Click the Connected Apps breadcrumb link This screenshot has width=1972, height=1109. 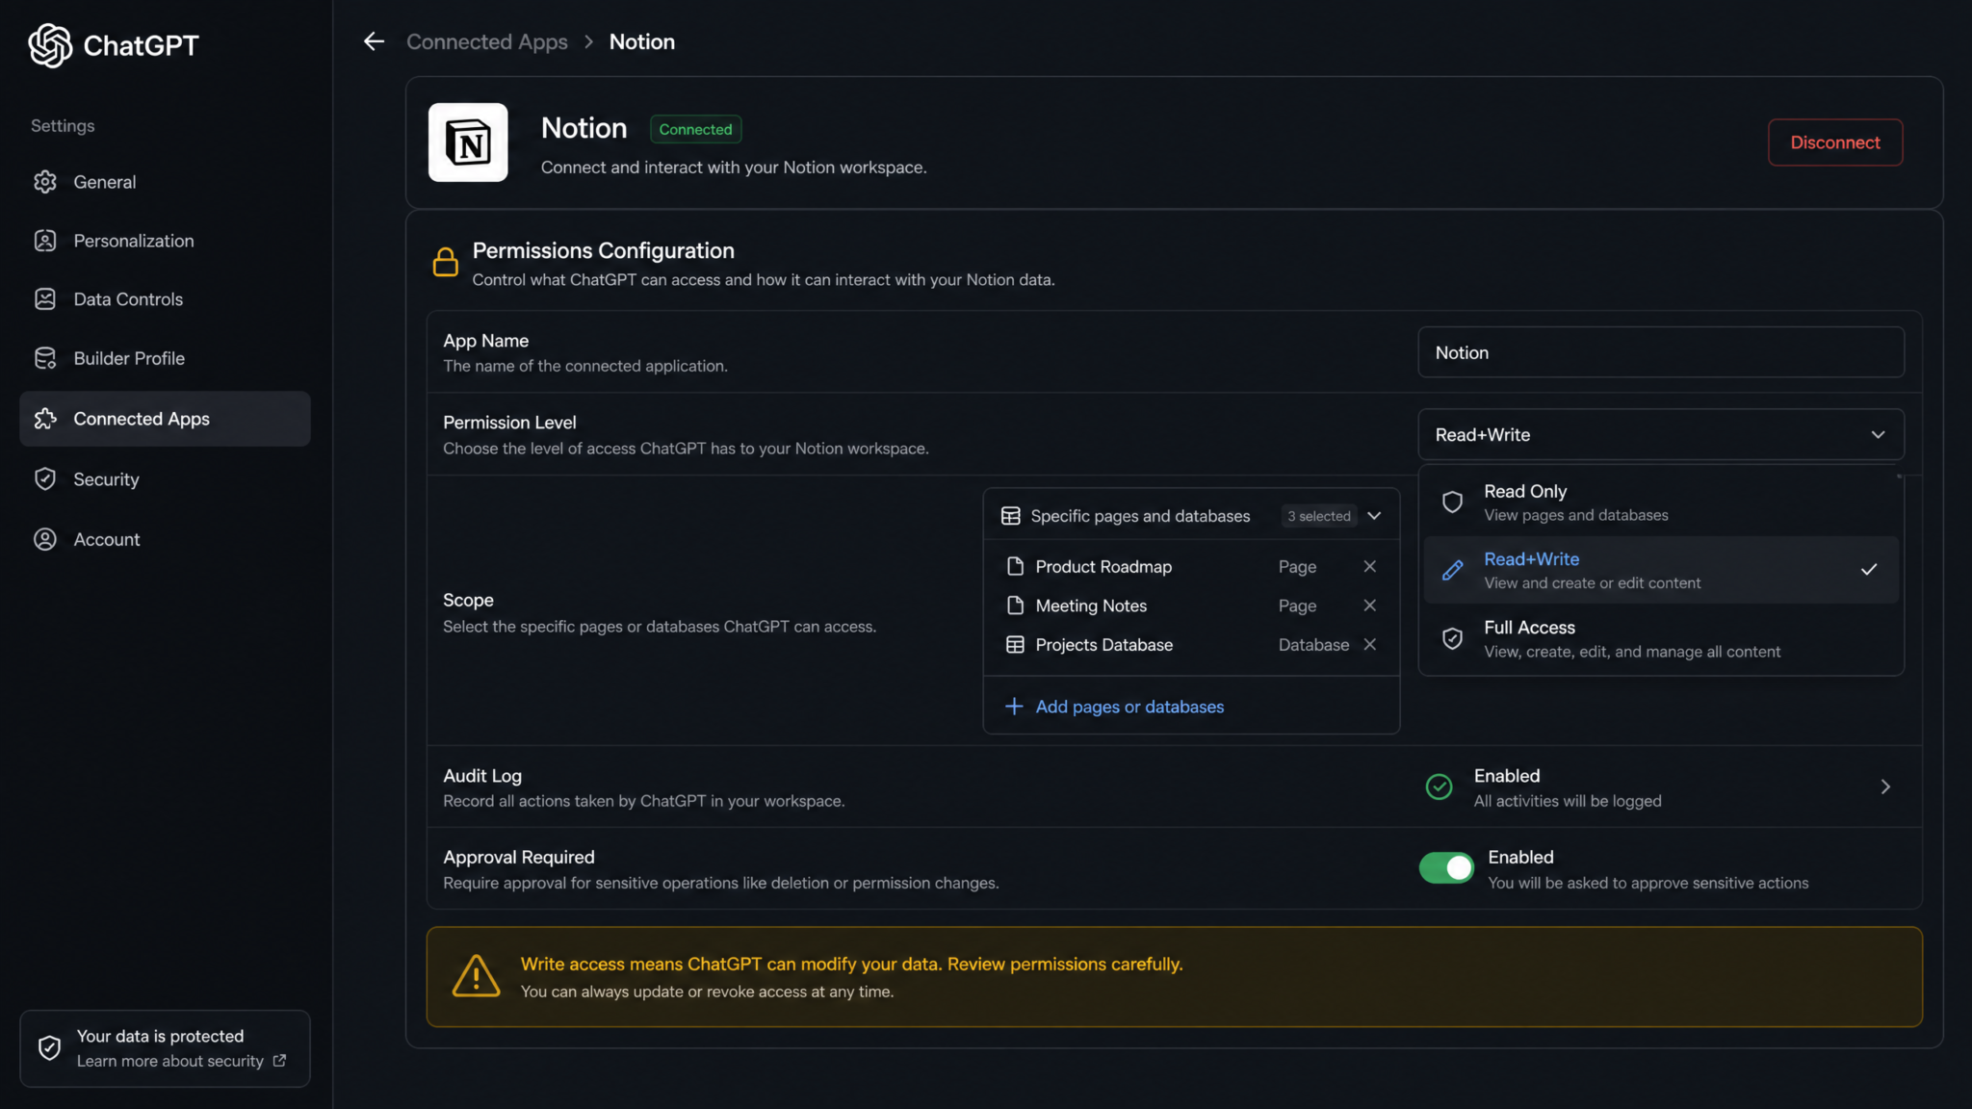[487, 41]
